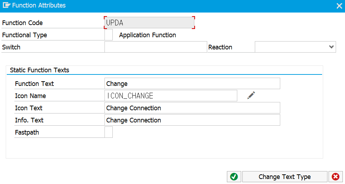Click the Function Attributes dialog title icon
This screenshot has height=184, width=345.
pos(6,5)
